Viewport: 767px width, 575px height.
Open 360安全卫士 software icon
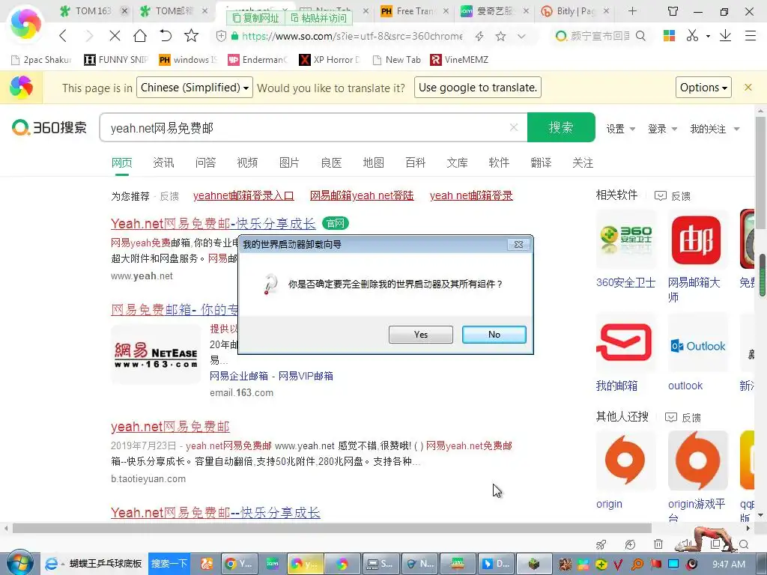click(x=626, y=240)
